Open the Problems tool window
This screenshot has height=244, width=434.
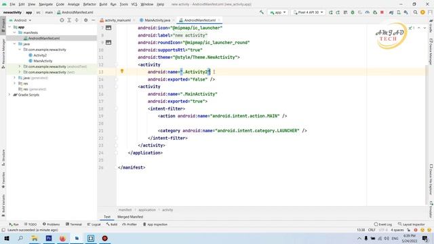(51, 224)
